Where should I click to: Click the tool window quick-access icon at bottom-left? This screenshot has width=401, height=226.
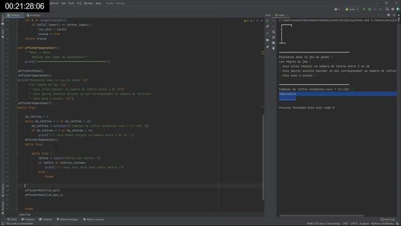3,223
